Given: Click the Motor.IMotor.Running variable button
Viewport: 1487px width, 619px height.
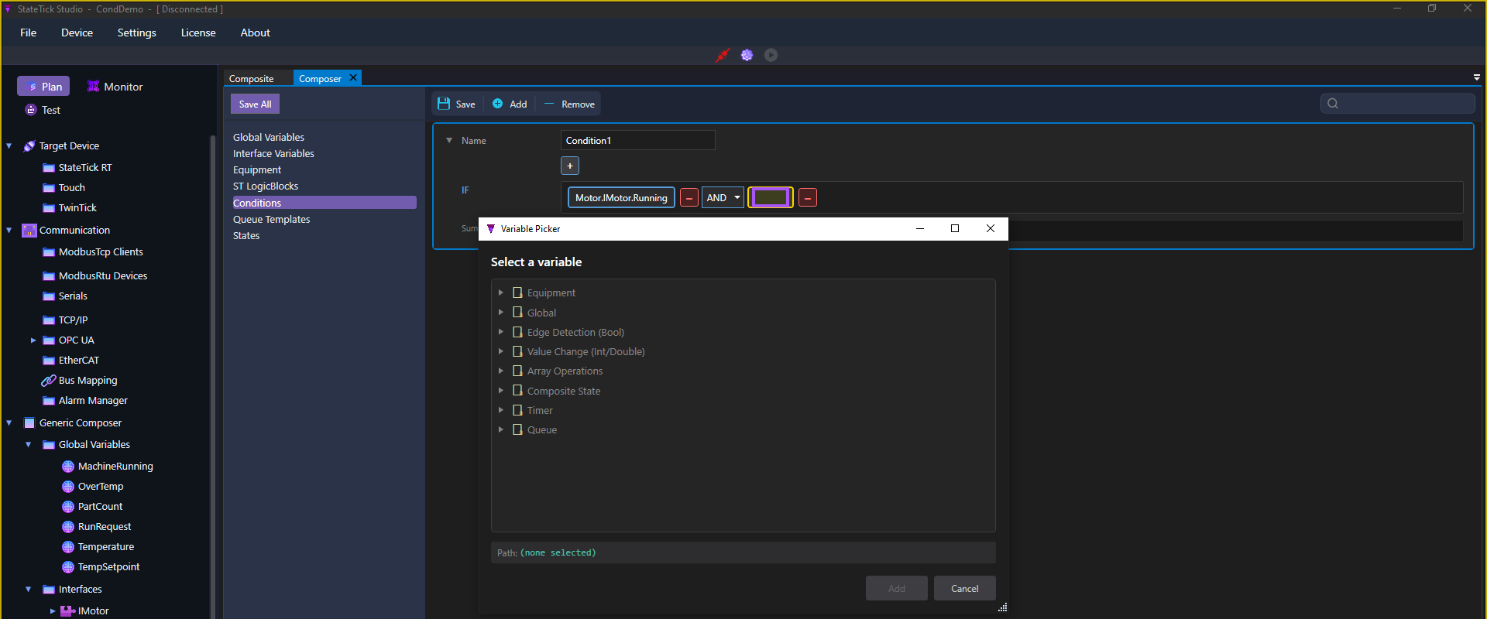Looking at the screenshot, I should click(621, 198).
